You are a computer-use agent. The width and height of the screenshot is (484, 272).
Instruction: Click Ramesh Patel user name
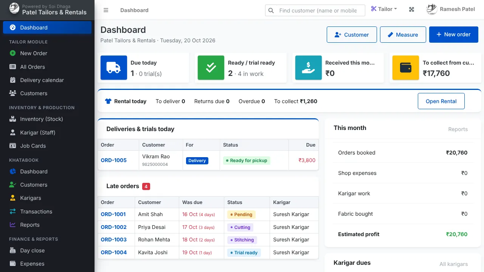457,9
